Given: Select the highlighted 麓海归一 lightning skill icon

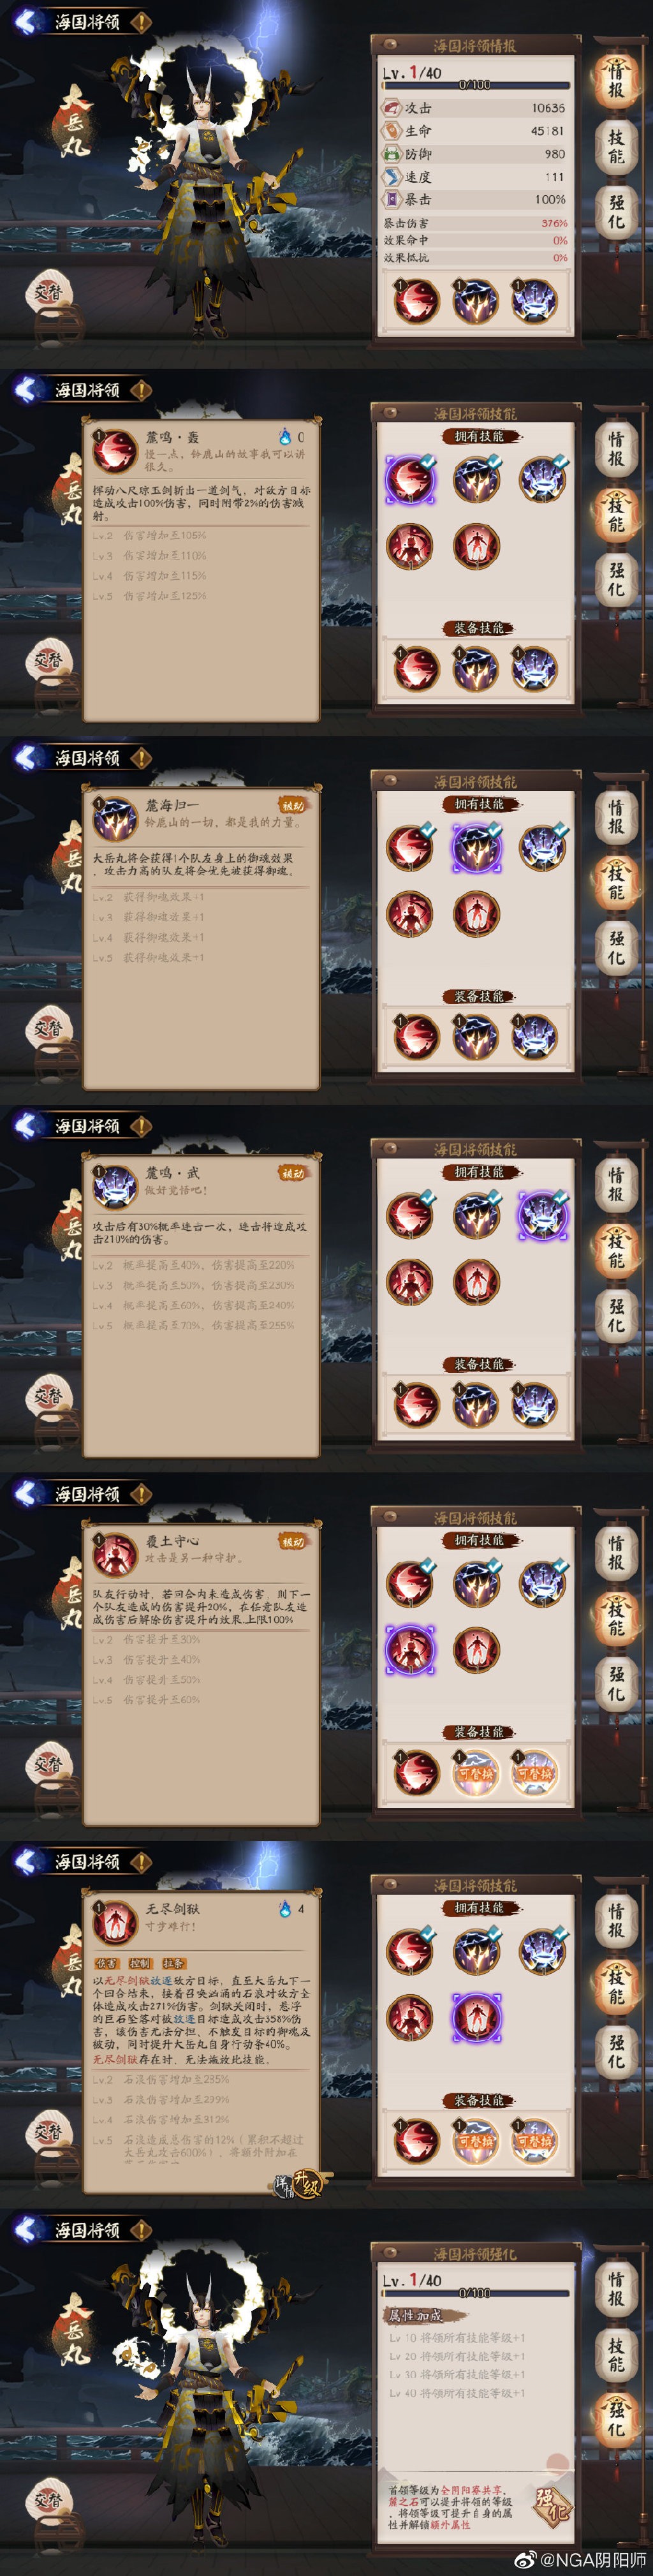Looking at the screenshot, I should (x=476, y=846).
